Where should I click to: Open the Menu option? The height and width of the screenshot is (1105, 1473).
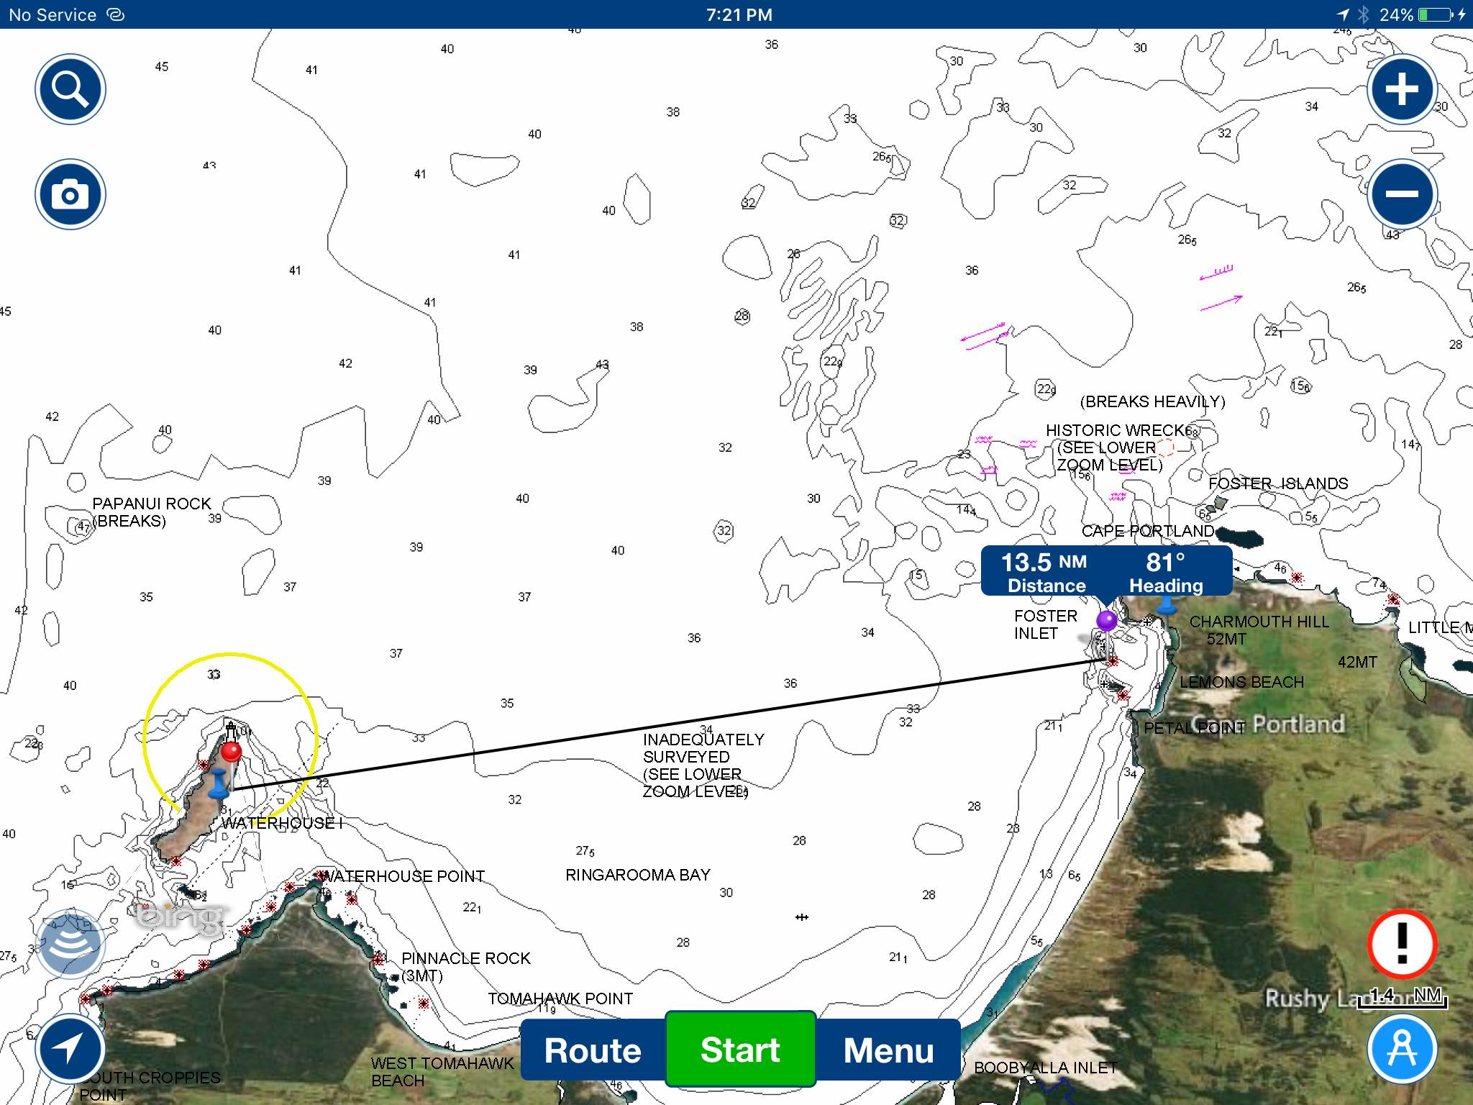(888, 1050)
